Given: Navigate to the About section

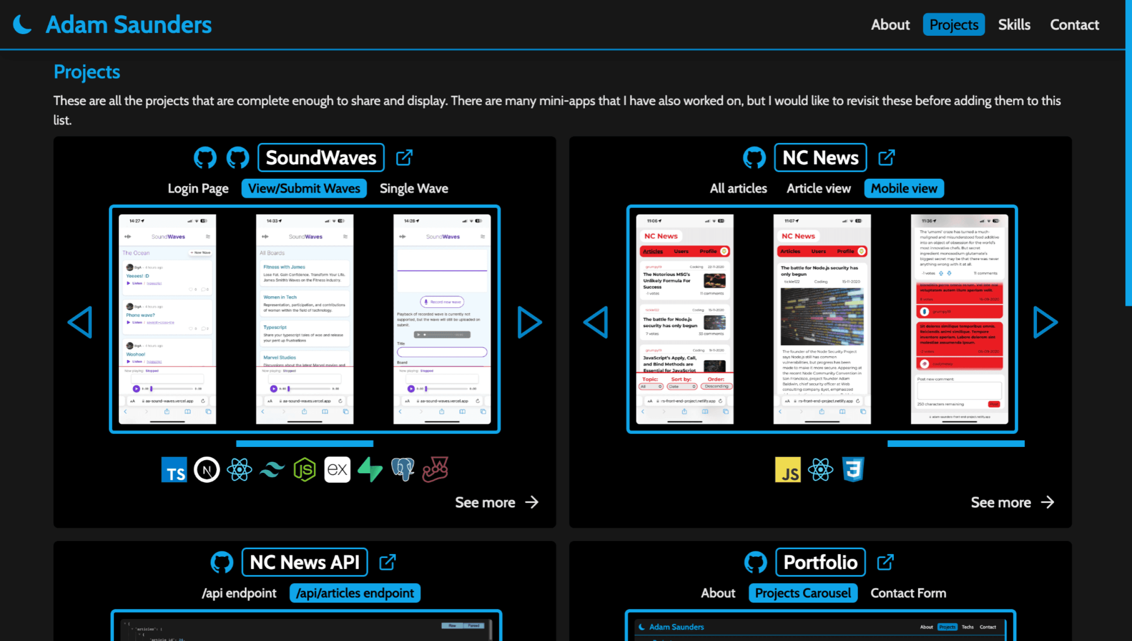Looking at the screenshot, I should point(889,25).
